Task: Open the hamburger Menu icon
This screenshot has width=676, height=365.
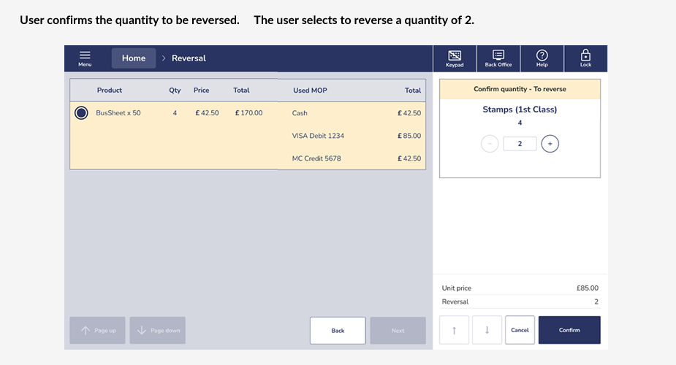Action: pyautogui.click(x=85, y=58)
